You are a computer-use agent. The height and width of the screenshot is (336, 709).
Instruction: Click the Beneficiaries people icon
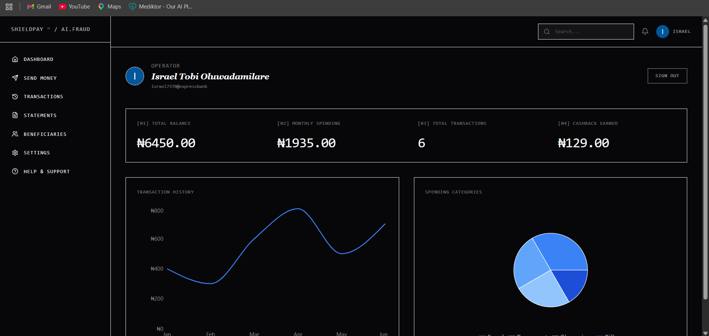(x=15, y=134)
